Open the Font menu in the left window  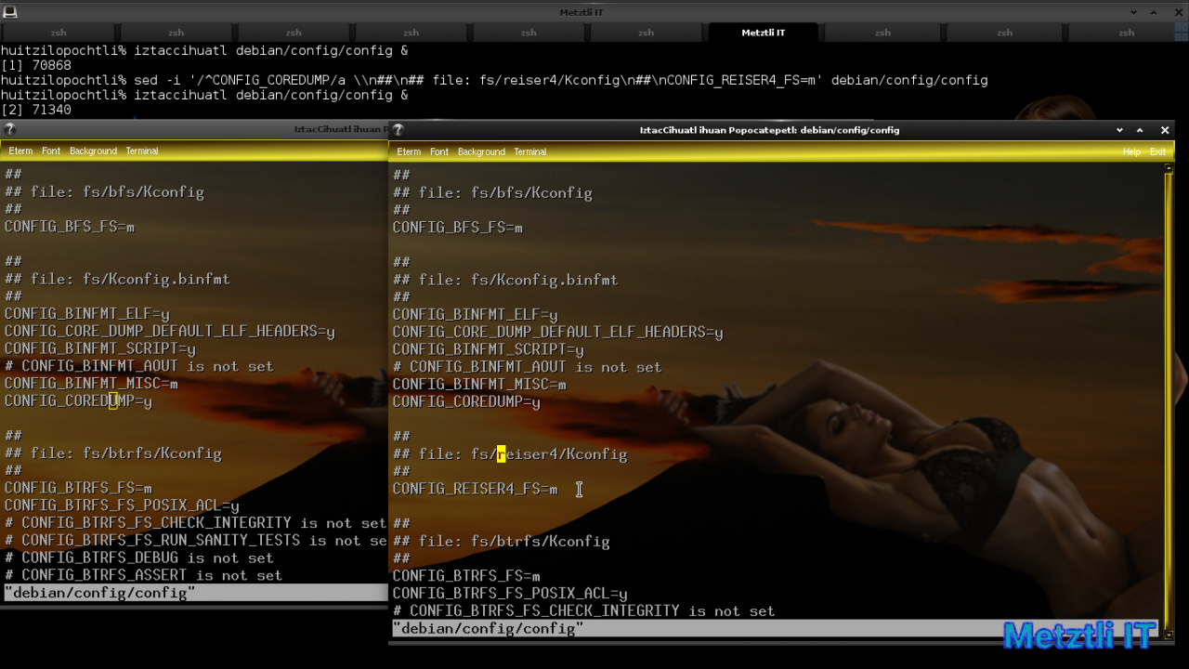(51, 151)
